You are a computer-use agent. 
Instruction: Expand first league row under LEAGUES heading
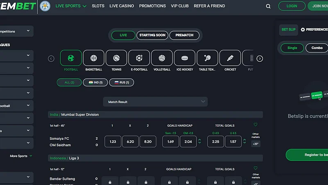pos(17,56)
